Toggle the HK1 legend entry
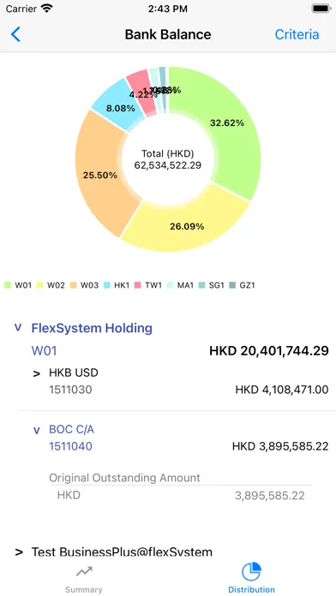This screenshot has width=336, height=596. pyautogui.click(x=117, y=284)
